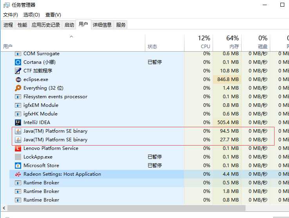289x218 pixels.
Task: Open the 查看(V) menu
Action: point(53,15)
